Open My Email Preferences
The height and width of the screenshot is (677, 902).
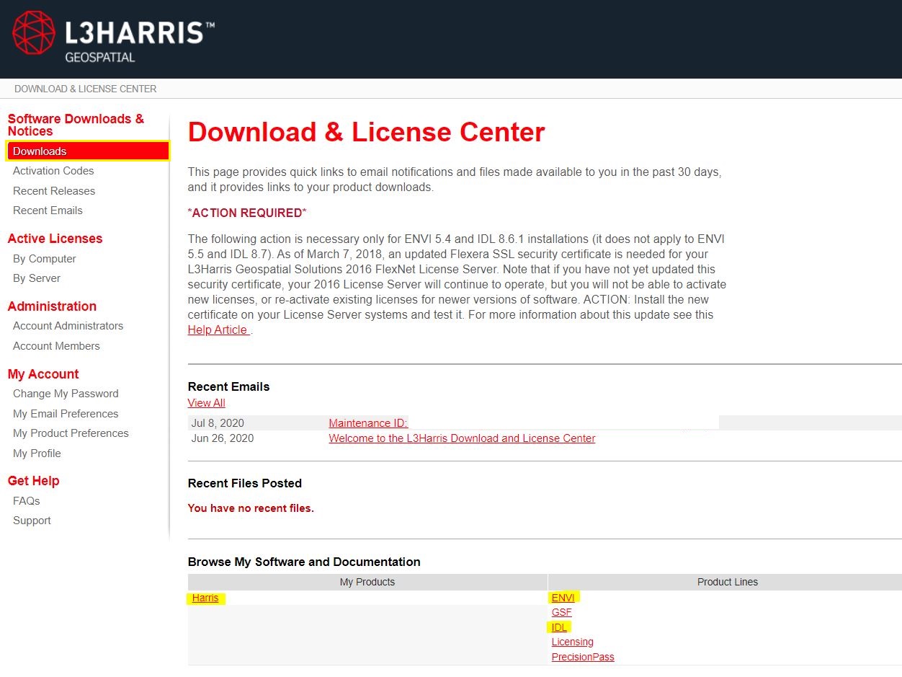[66, 414]
